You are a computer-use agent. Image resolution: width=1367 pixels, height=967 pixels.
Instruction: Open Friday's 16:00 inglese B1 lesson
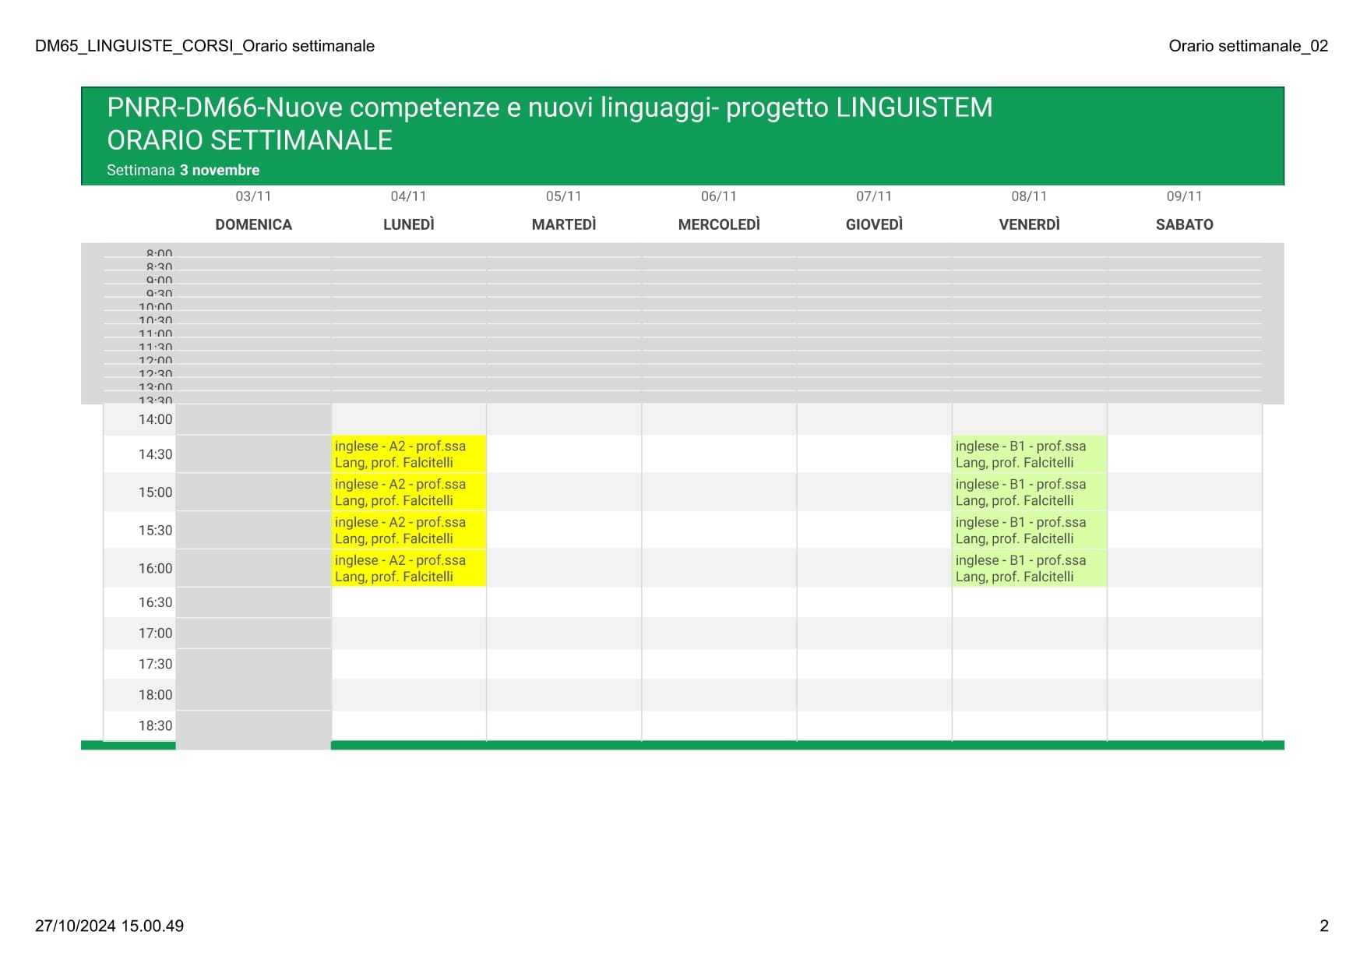1030,569
